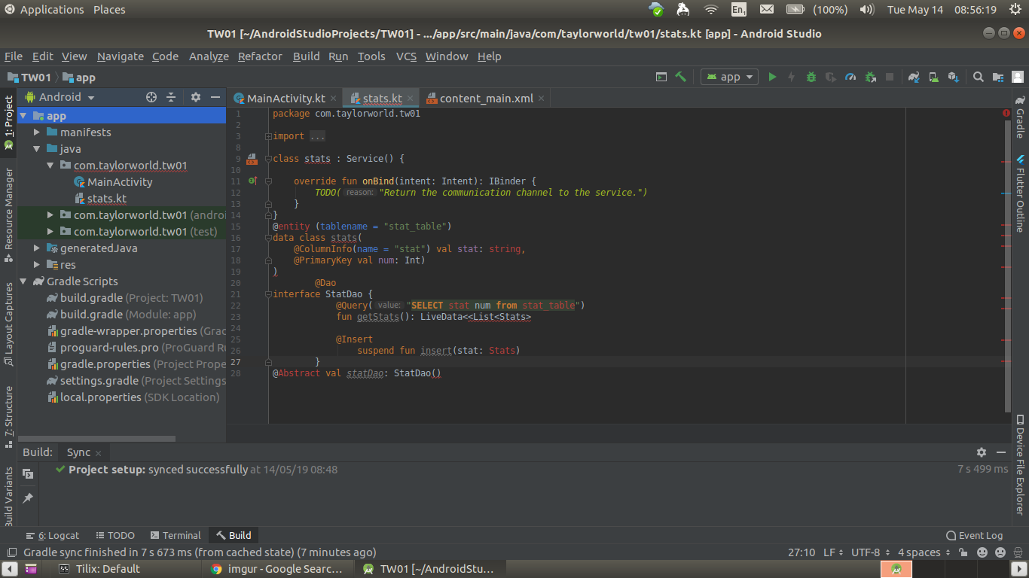Open the app run configuration dropdown
This screenshot has height=578, width=1029.
730,77
